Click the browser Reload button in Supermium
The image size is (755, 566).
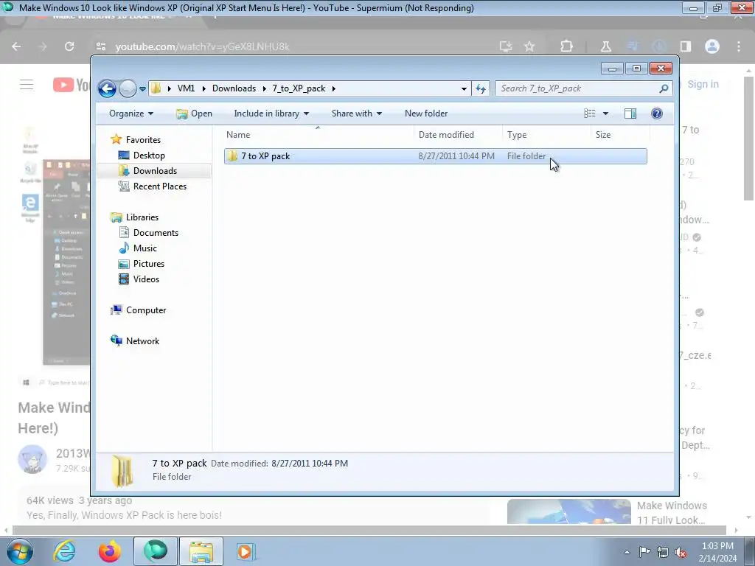[x=69, y=46]
